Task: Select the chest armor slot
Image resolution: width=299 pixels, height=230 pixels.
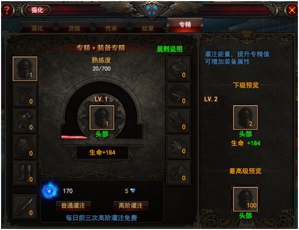Action: pyautogui.click(x=25, y=147)
